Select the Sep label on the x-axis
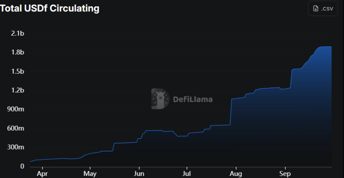This screenshot has height=178, width=344. tap(285, 174)
